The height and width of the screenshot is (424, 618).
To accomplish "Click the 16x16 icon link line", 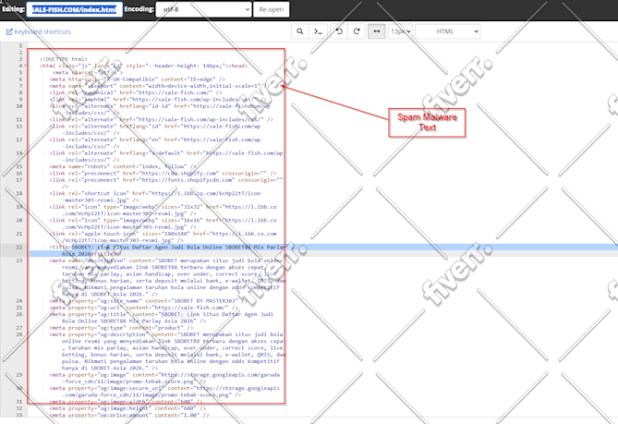I will (163, 224).
